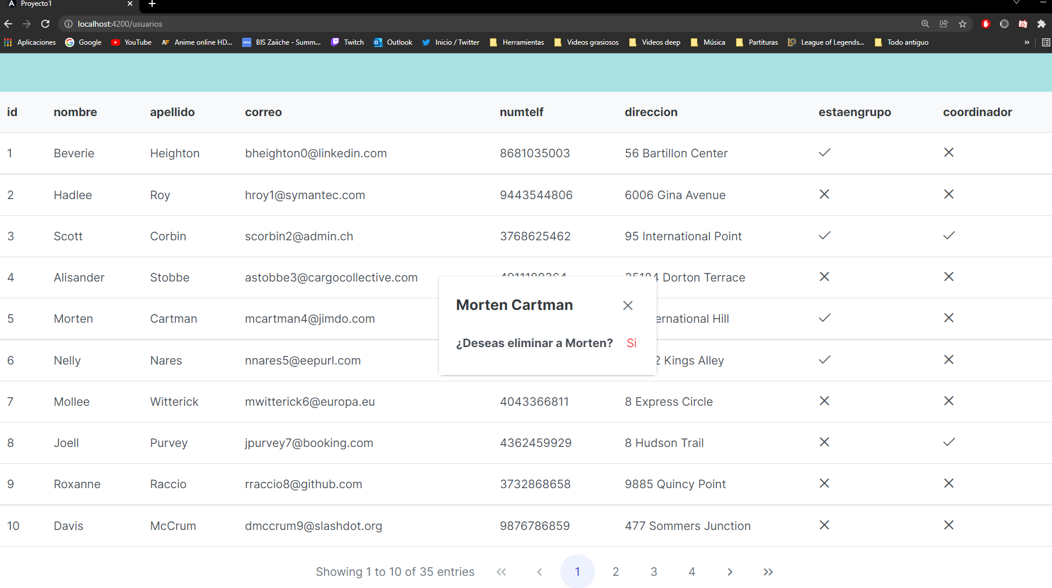This screenshot has height=588, width=1052.
Task: Bookmark this page with the star icon
Action: (963, 24)
